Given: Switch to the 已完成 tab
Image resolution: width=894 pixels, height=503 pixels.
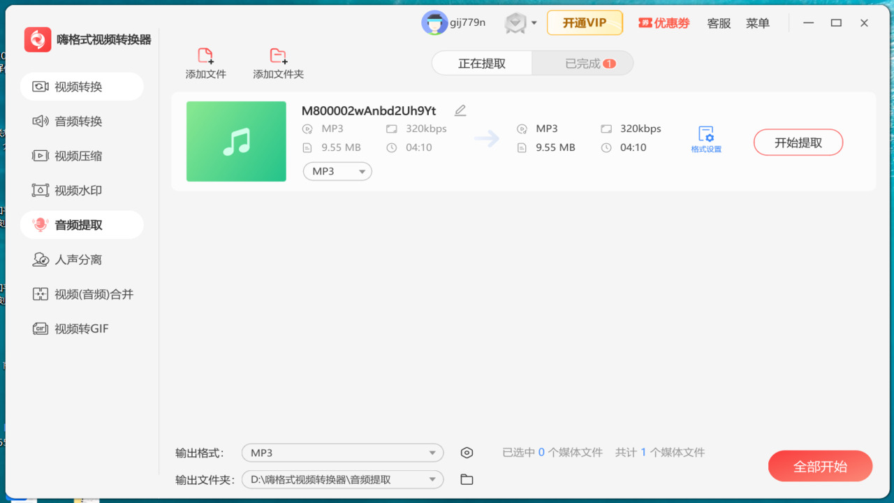Looking at the screenshot, I should coord(582,63).
